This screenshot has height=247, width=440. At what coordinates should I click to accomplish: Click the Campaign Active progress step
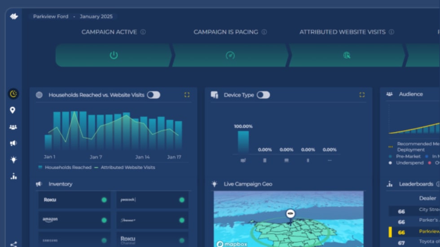pyautogui.click(x=114, y=55)
